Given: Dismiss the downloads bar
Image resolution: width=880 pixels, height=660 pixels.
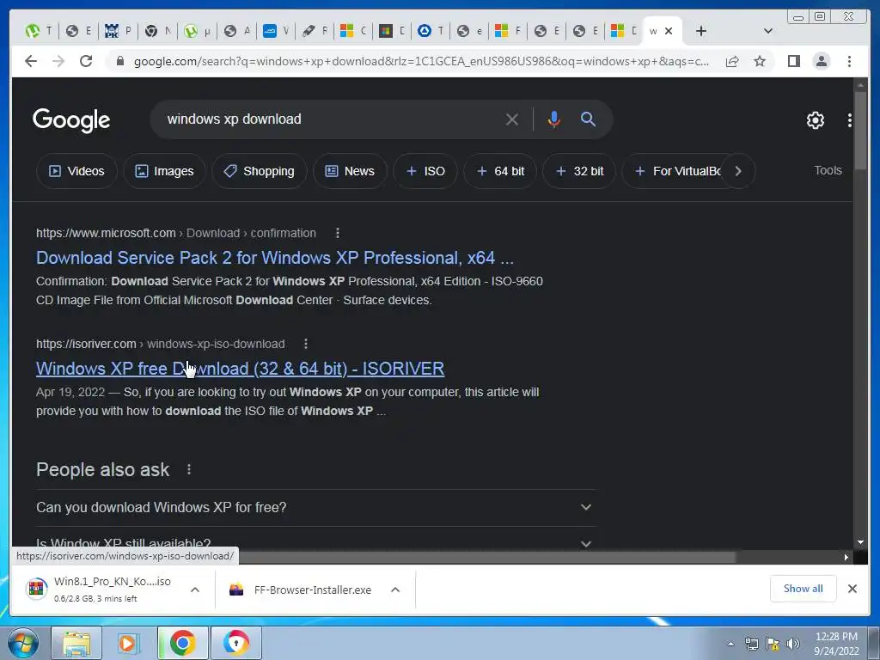Looking at the screenshot, I should click(852, 589).
